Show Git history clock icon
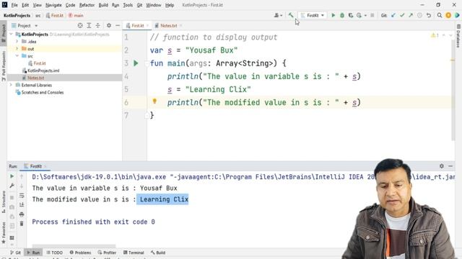462x259 pixels. 419,15
